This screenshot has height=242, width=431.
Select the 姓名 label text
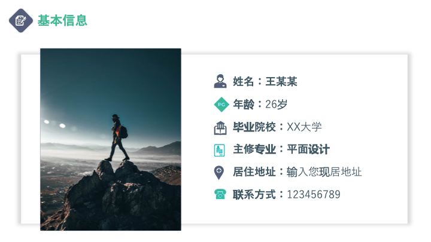[243, 81]
